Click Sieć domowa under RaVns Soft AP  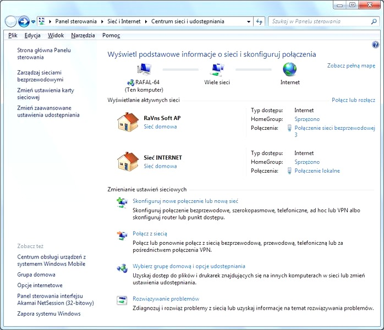(x=160, y=127)
